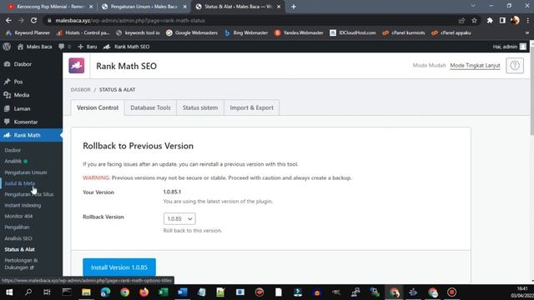Open Rank Math sidebar menu
The height and width of the screenshot is (300, 534).
pos(31,135)
